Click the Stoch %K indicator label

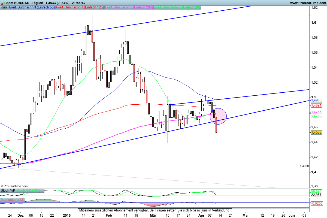pos(8,190)
